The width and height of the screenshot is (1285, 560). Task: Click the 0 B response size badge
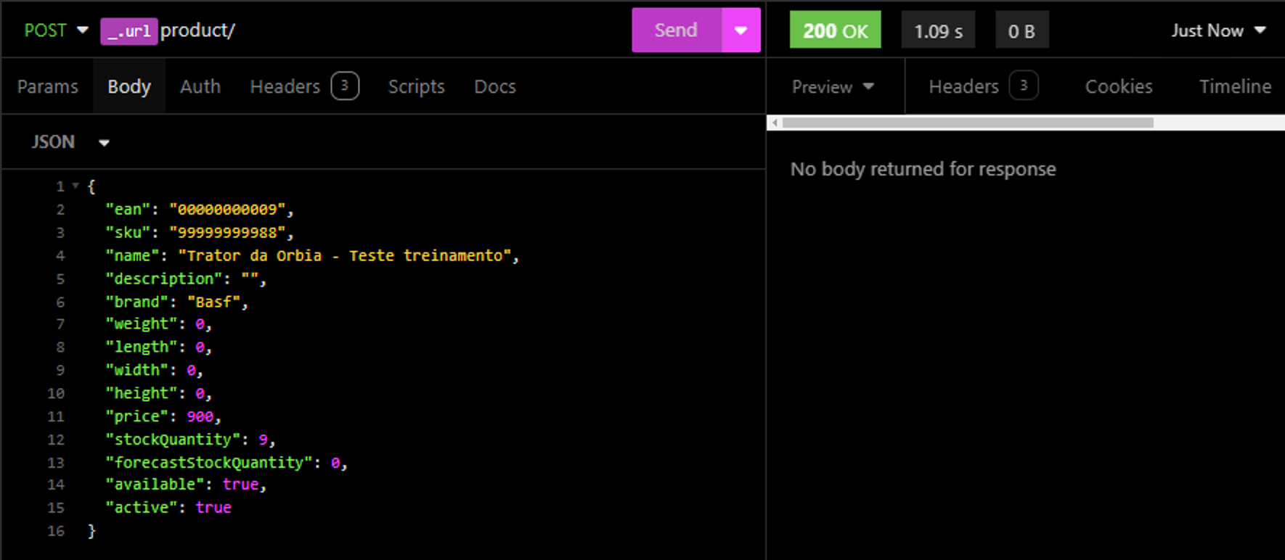(x=1021, y=31)
